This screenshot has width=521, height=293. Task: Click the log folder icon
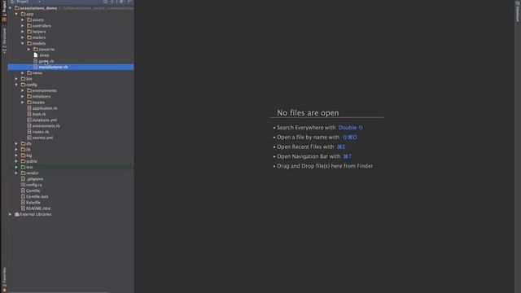click(x=24, y=155)
